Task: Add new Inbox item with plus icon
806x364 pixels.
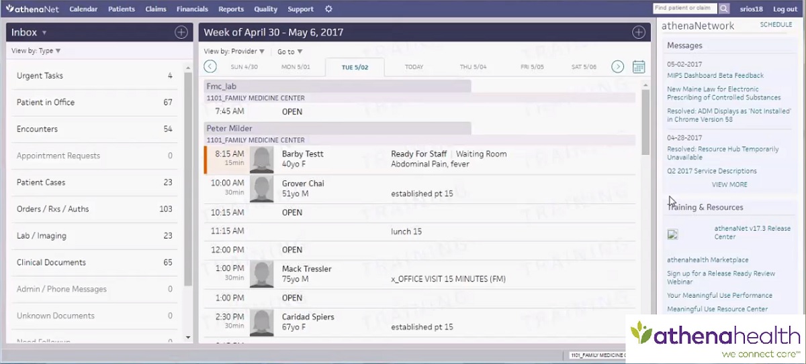Action: (181, 32)
